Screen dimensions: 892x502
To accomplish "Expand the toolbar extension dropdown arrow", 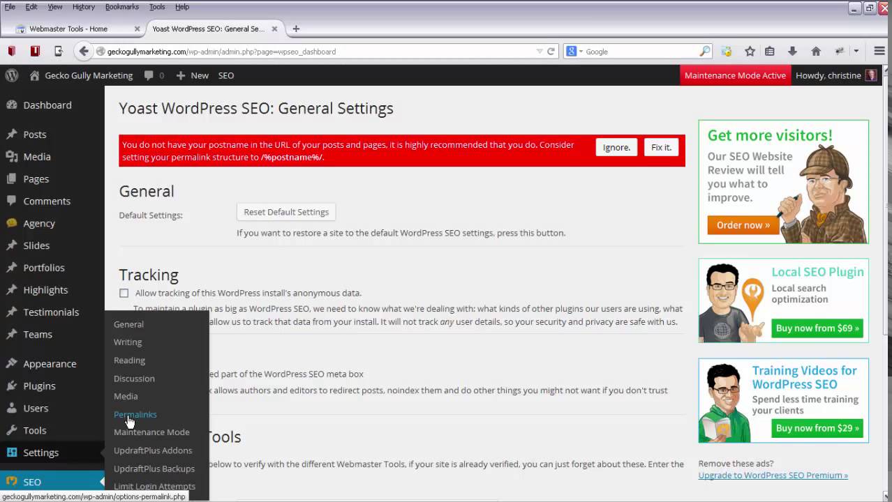I will (856, 51).
